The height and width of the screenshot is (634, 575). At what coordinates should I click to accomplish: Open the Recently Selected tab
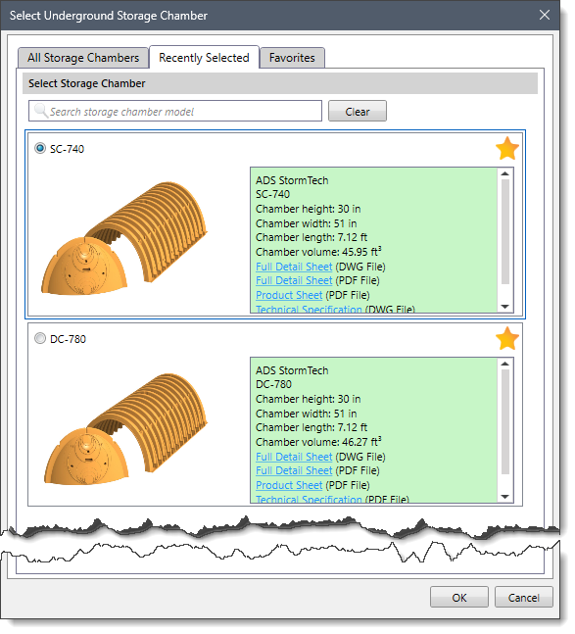(x=204, y=58)
